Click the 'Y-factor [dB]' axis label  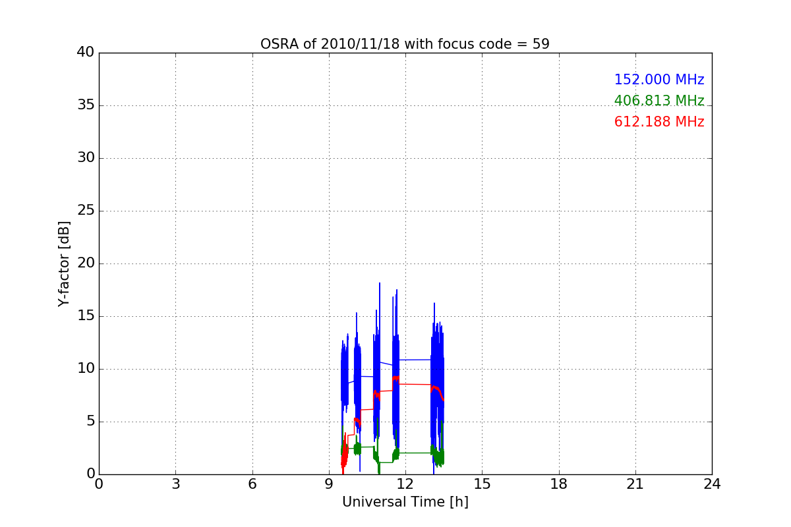click(x=64, y=263)
